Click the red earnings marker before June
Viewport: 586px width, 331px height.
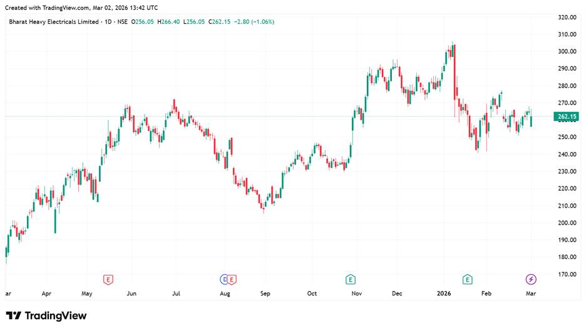point(108,279)
